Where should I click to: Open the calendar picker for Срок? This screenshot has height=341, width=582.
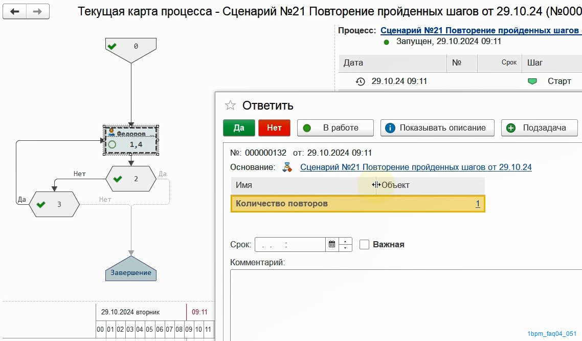pyautogui.click(x=332, y=244)
